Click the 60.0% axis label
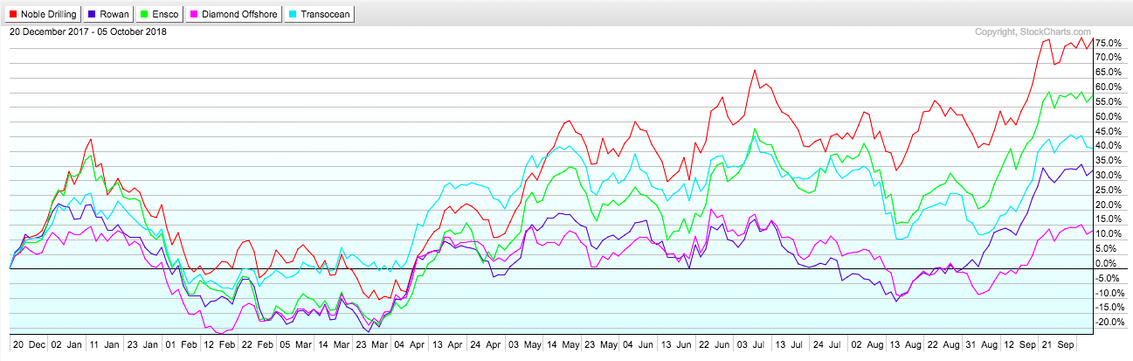The image size is (1133, 361). (x=1108, y=87)
